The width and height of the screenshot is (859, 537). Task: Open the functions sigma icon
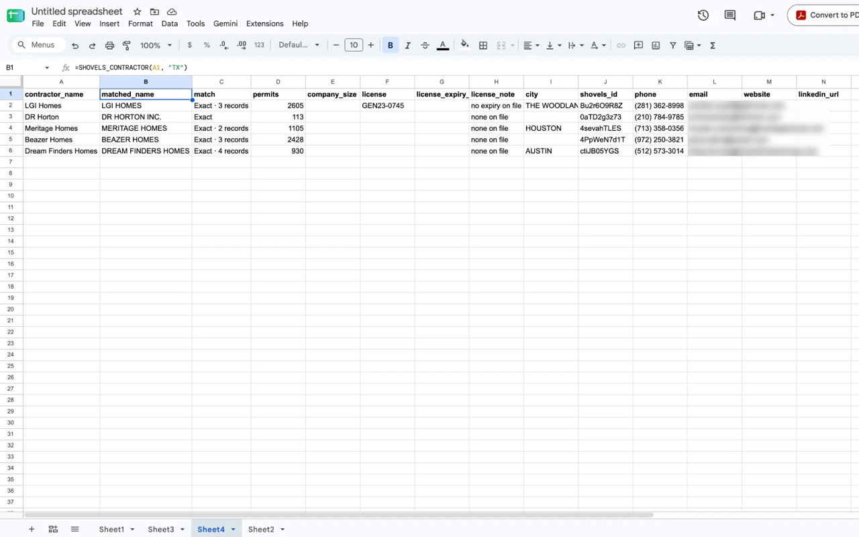click(713, 46)
